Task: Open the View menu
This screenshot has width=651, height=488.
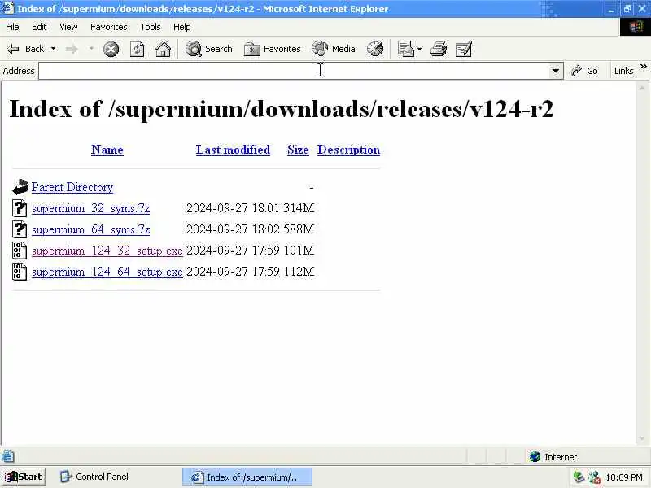Action: pos(68,27)
